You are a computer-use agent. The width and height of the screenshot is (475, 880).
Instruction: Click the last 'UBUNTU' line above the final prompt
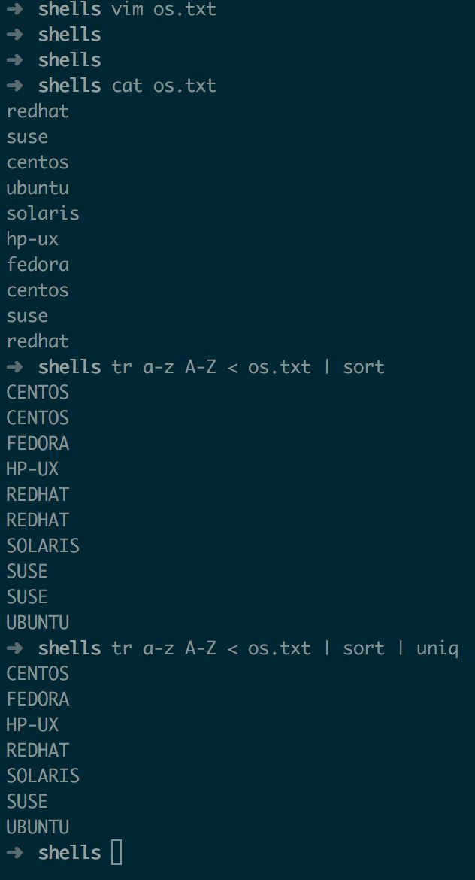(38, 827)
